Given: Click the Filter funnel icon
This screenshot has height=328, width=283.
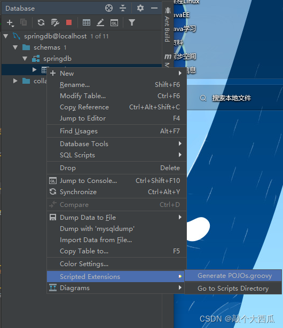Looking at the screenshot, I should point(132,22).
